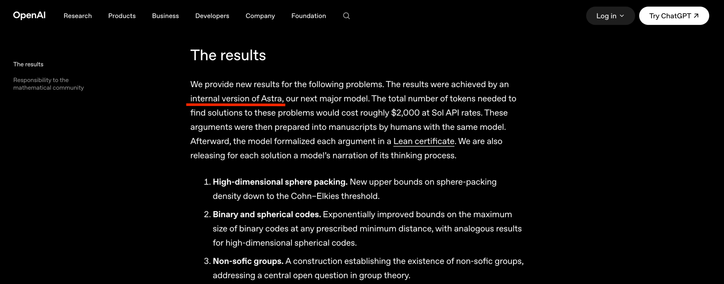Open the search magnifier icon
The image size is (724, 284).
tap(346, 16)
